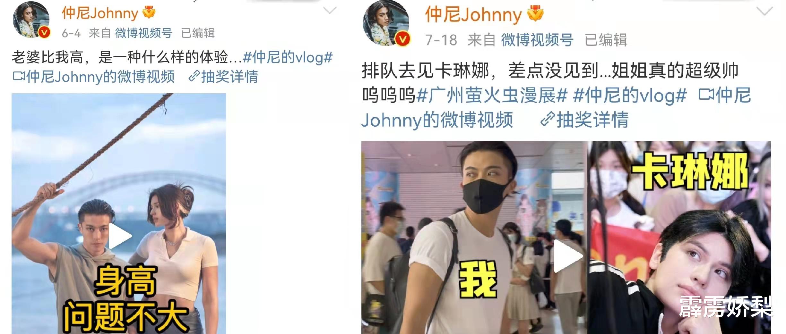Click the 卡琳娜 thumbnail on the right
Viewport: 786px width, 334px height.
tap(680, 238)
